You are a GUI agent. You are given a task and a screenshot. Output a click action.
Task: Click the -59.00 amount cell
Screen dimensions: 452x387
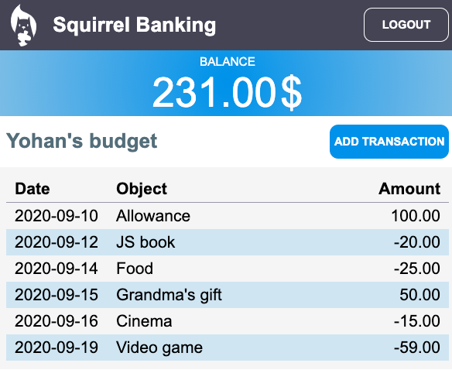click(x=417, y=348)
